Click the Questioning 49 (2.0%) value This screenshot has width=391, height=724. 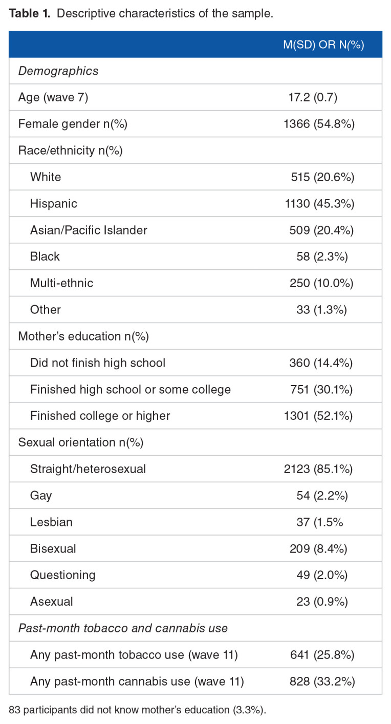322,574
